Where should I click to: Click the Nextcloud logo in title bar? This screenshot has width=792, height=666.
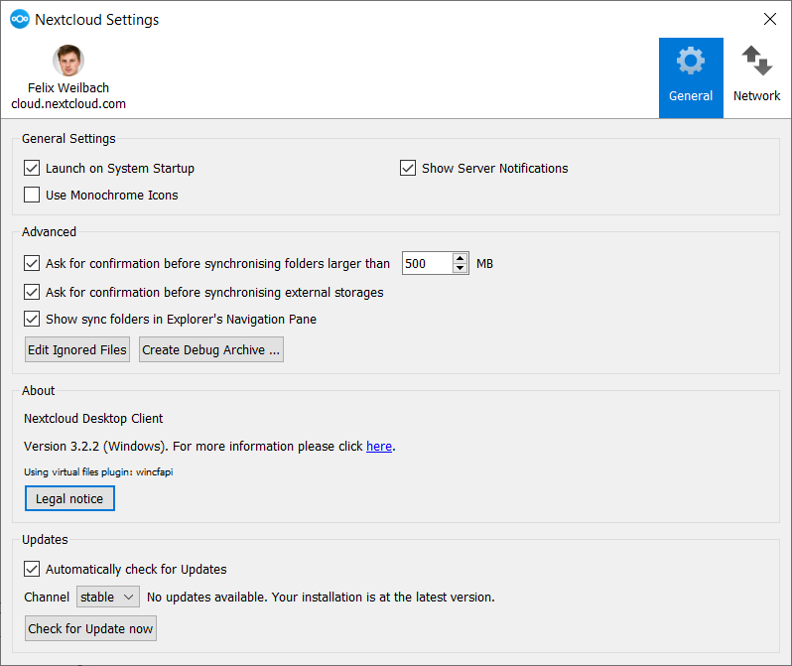coord(19,19)
